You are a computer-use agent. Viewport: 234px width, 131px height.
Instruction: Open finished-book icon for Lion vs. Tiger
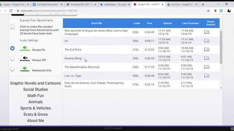tap(207, 75)
